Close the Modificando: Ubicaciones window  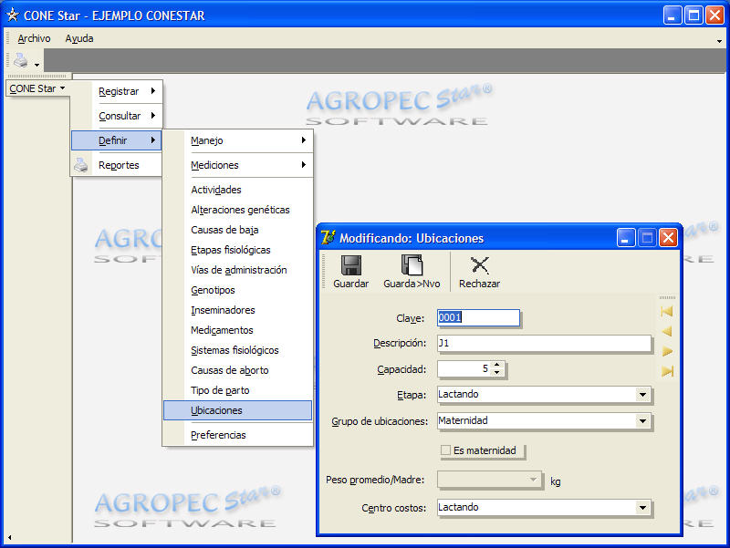pyautogui.click(x=668, y=238)
